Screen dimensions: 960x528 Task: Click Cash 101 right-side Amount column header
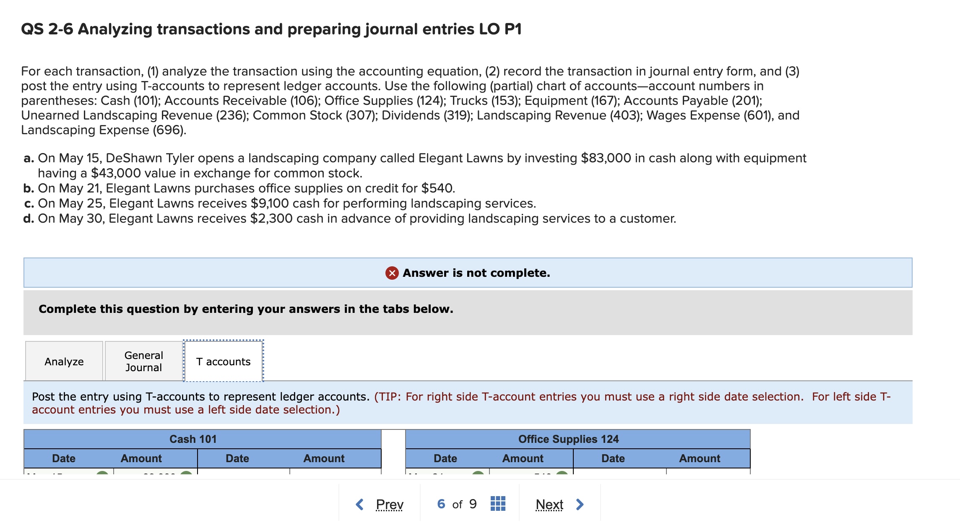[324, 458]
